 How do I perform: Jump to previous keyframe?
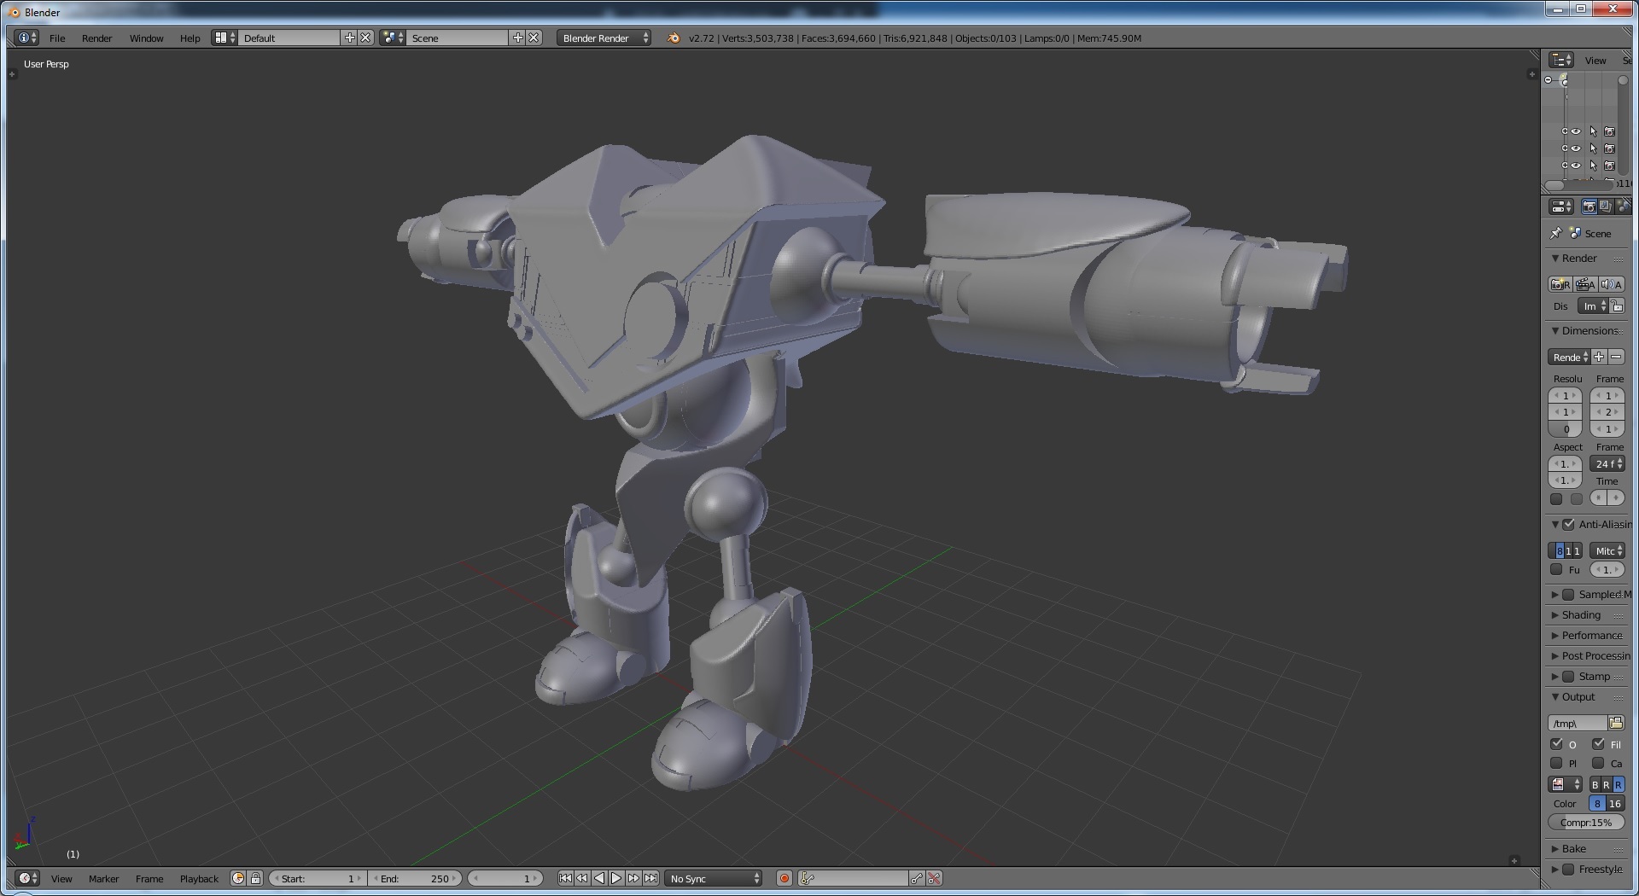pyautogui.click(x=582, y=878)
